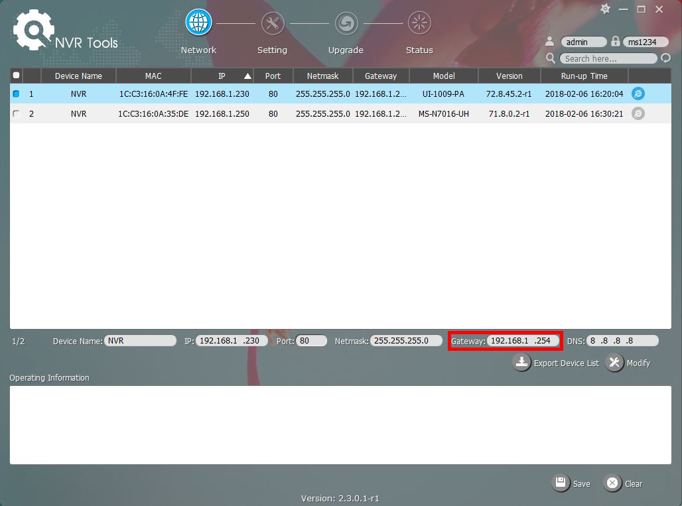Click the gear icon in the title bar
This screenshot has height=506, width=682.
(x=604, y=9)
